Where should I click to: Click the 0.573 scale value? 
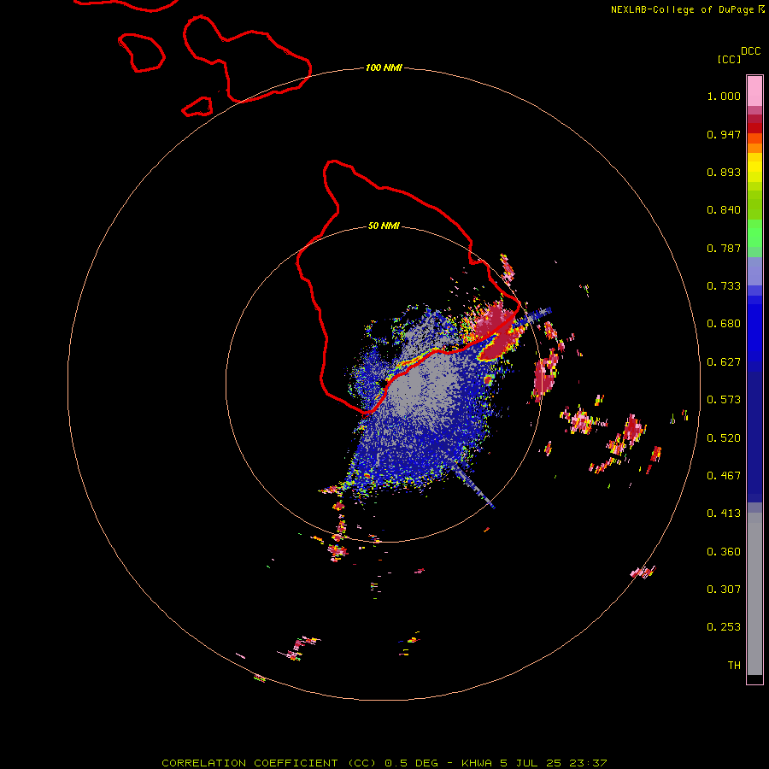pos(724,400)
